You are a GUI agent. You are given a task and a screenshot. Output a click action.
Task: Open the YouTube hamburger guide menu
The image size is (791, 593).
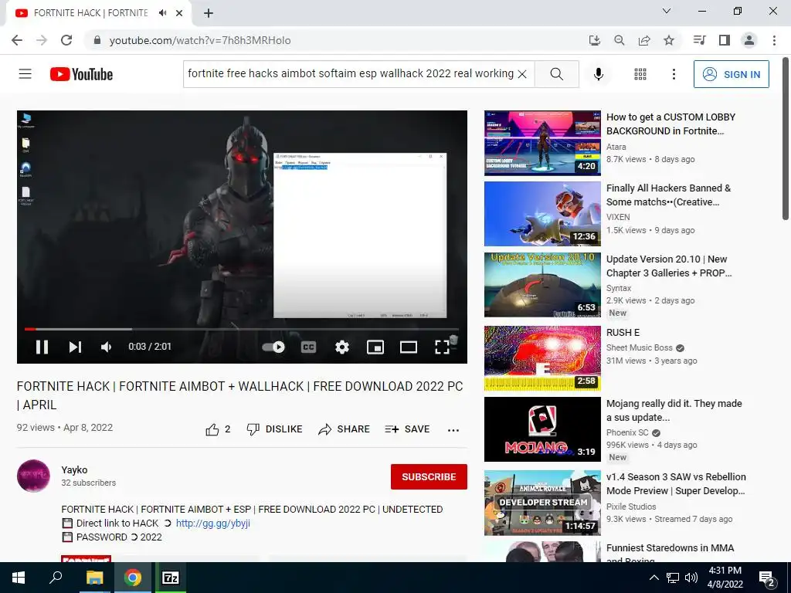tap(25, 74)
